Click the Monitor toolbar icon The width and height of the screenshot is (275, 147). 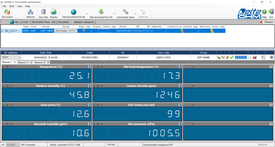(x=54, y=12)
